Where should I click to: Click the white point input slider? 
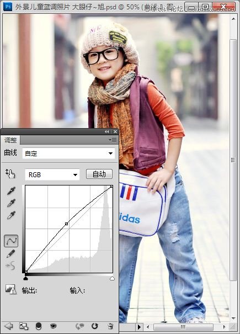pyautogui.click(x=112, y=278)
